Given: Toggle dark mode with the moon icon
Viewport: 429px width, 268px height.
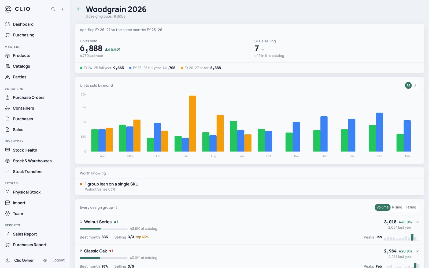Looking at the screenshot, I should [x=8, y=260].
